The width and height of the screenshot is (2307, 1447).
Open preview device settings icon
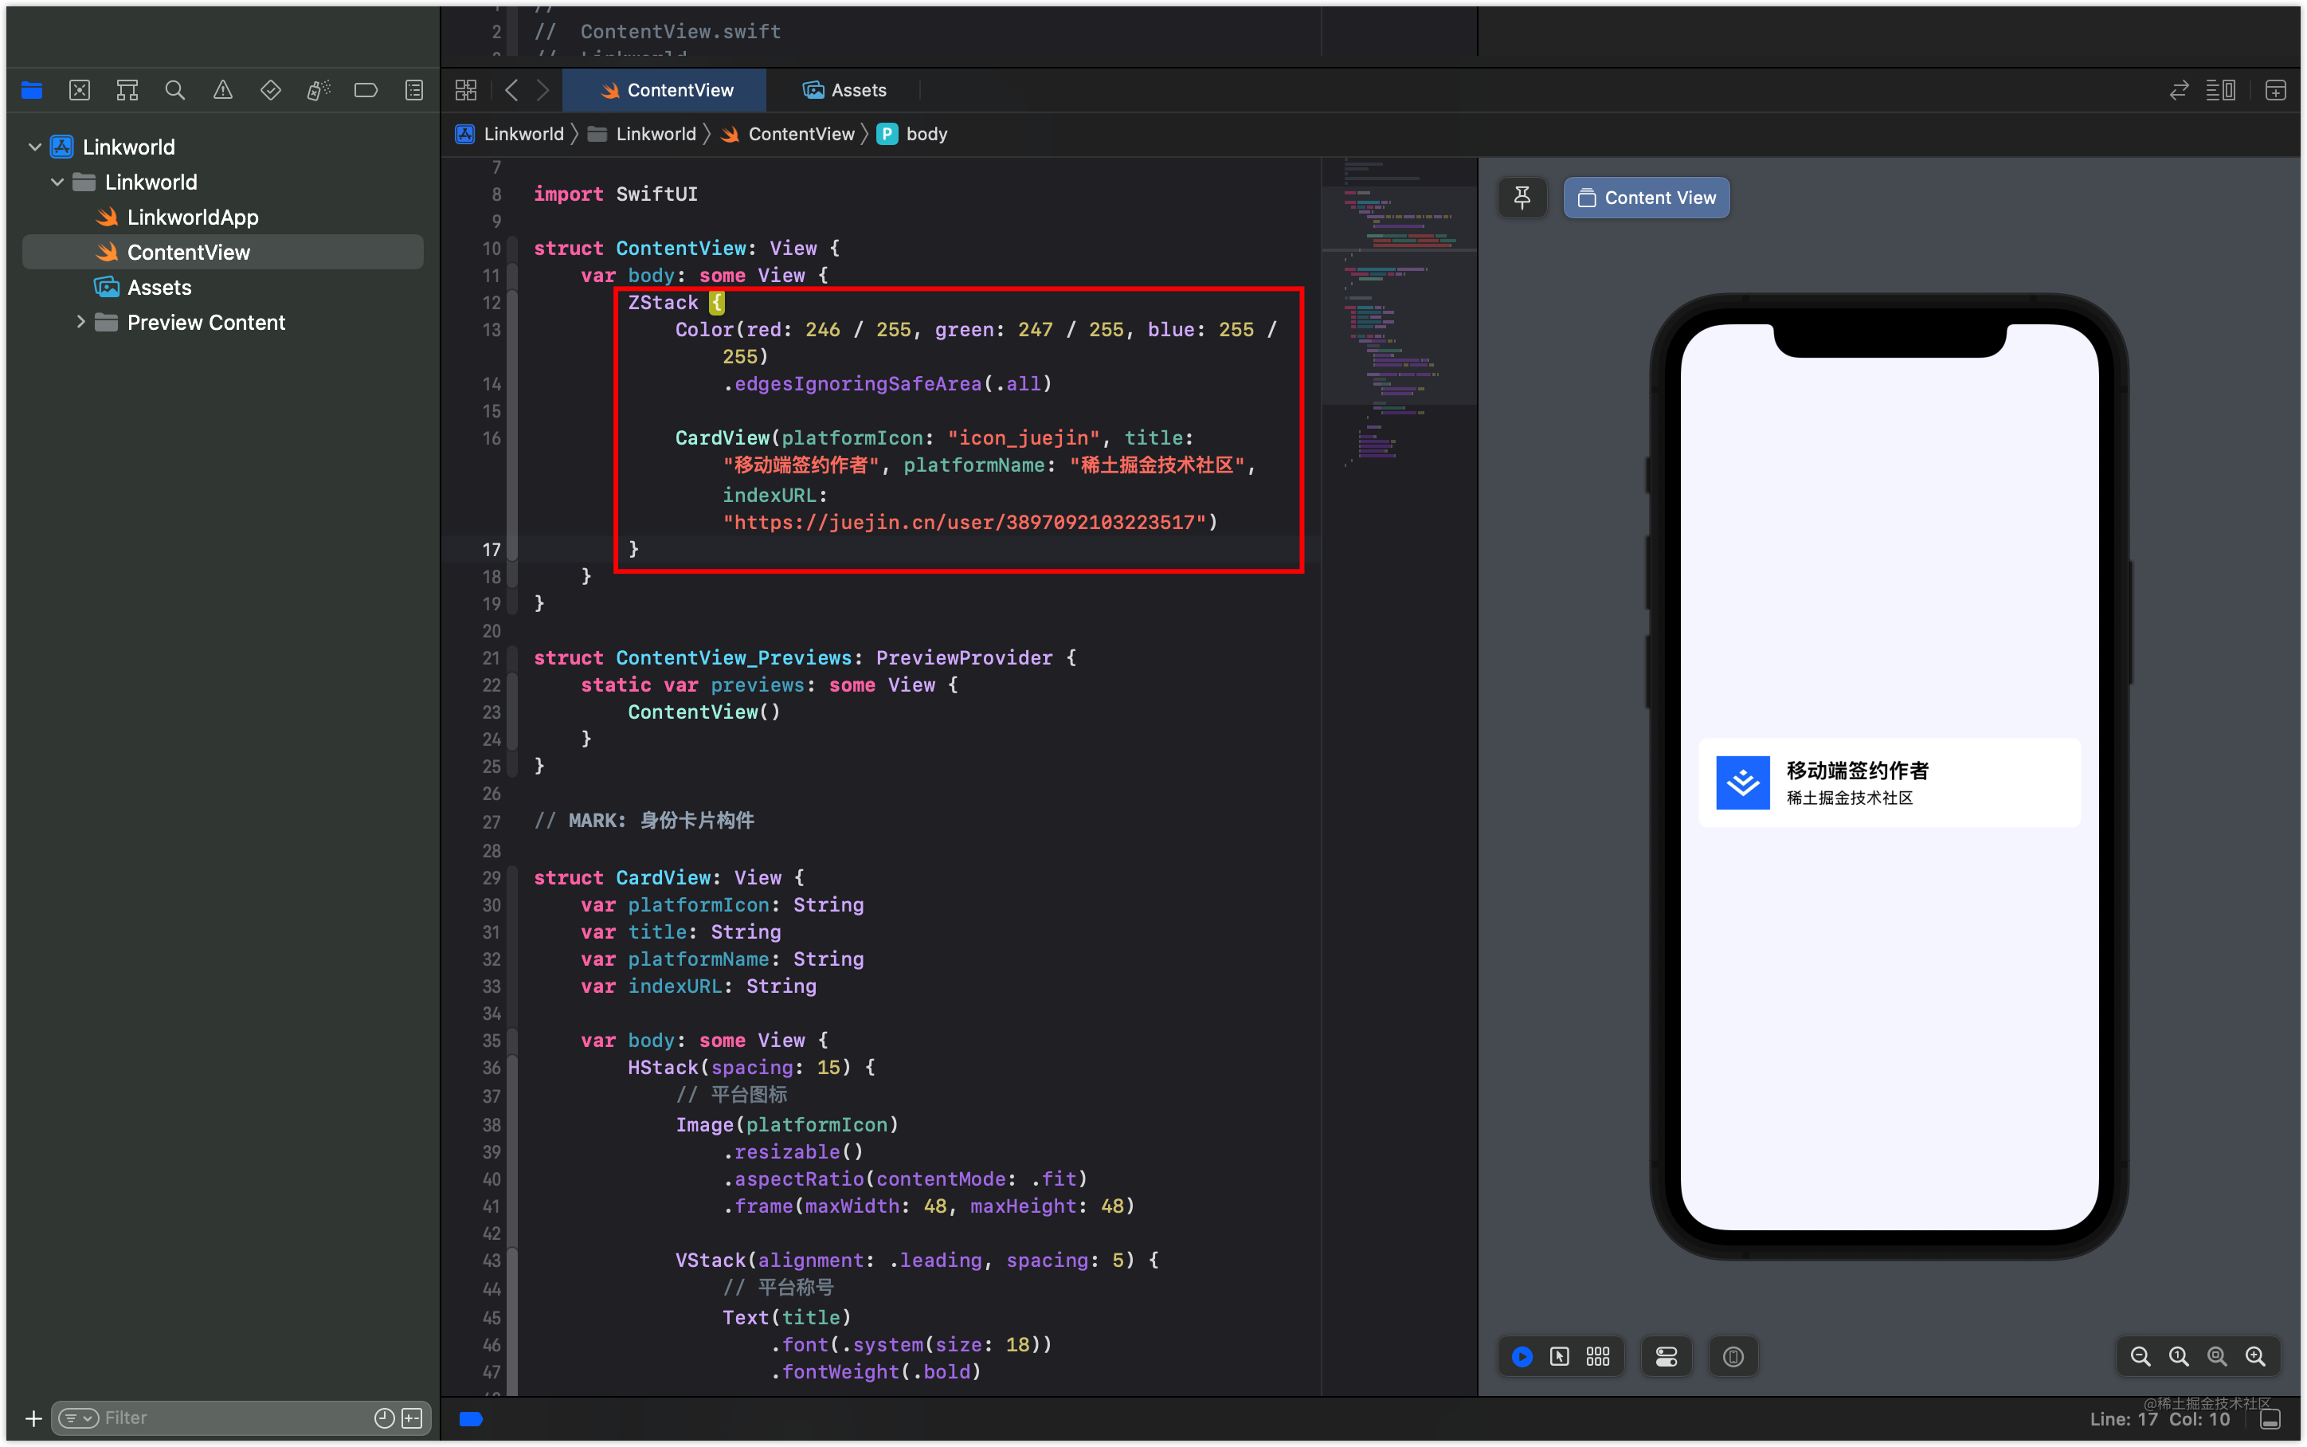pos(1667,1356)
